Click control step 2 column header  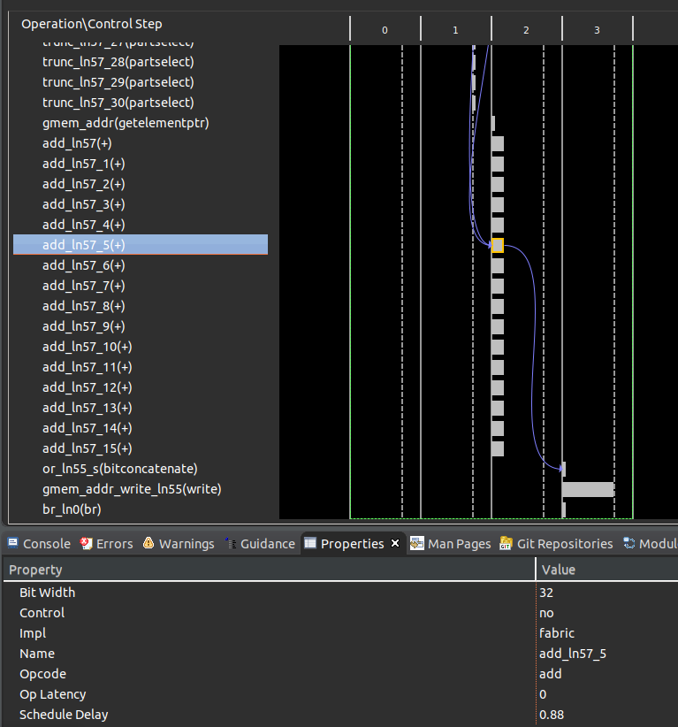(x=526, y=30)
